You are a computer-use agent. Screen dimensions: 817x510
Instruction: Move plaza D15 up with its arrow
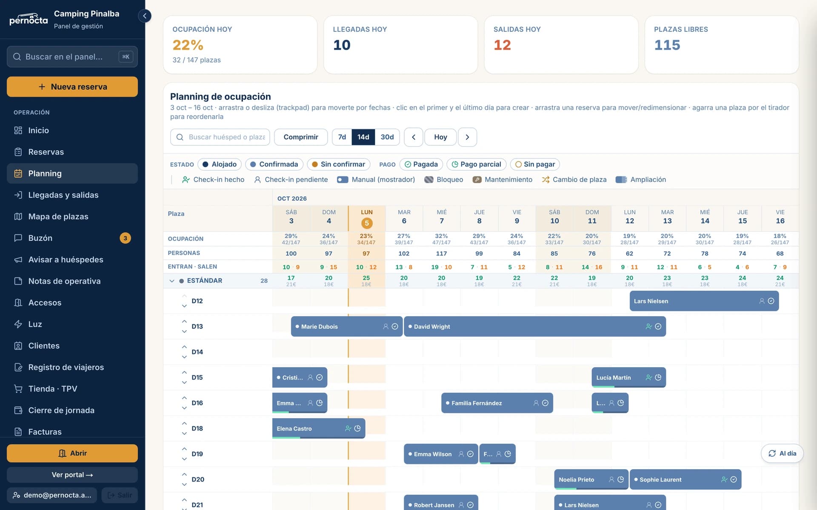pyautogui.click(x=184, y=372)
